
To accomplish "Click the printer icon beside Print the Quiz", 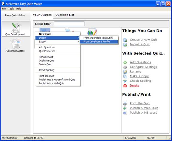I will click(x=125, y=103).
